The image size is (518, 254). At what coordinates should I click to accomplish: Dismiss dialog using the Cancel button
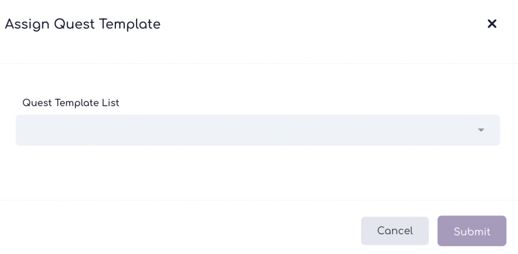(395, 231)
